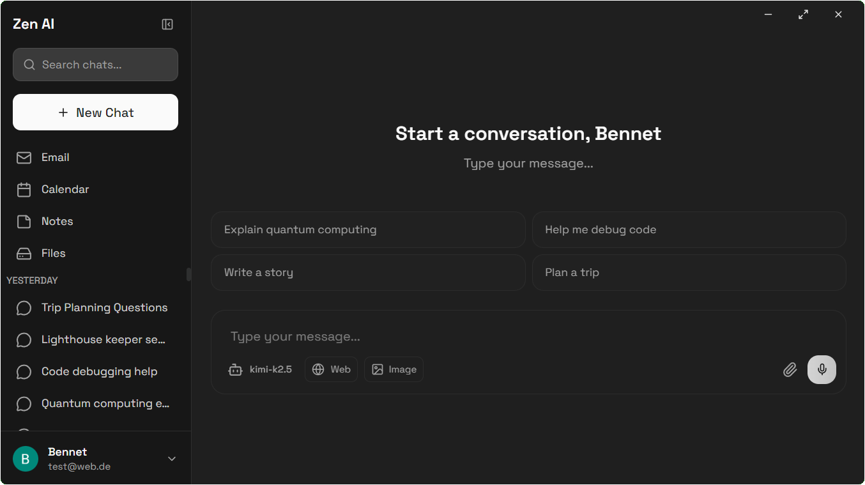Click the sidebar scrollbar handle
Image resolution: width=865 pixels, height=485 pixels.
(188, 274)
